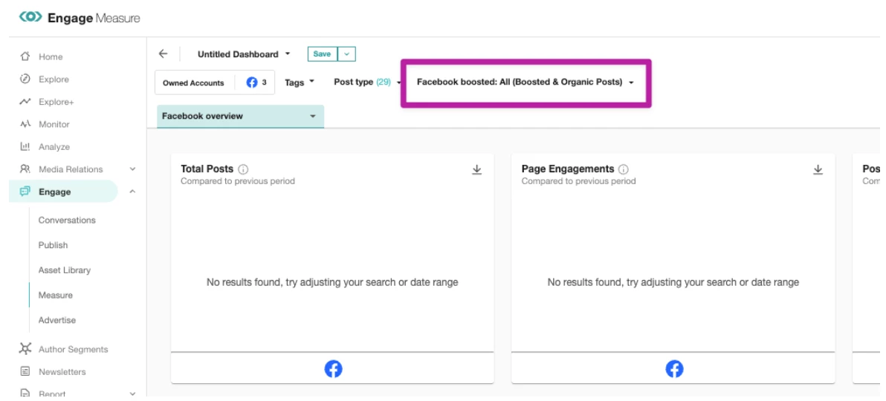Click Facebook icon under Page Engagements card
Viewport: 886px width, 401px height.
point(674,369)
